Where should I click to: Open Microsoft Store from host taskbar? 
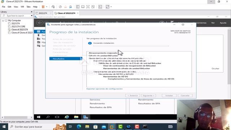(x=95, y=127)
